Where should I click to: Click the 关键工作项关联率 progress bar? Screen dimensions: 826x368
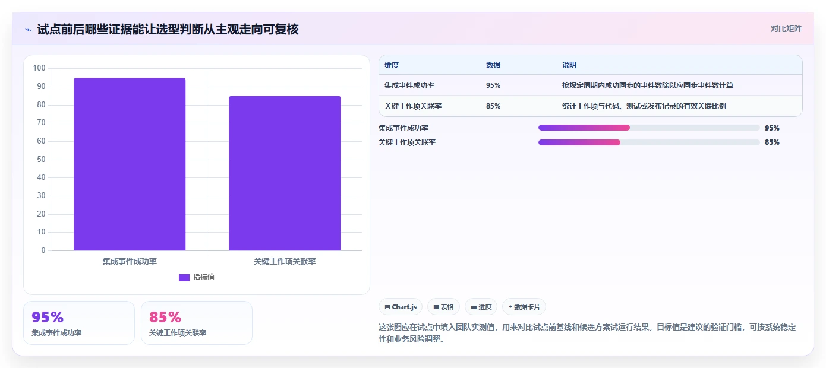pyautogui.click(x=649, y=142)
